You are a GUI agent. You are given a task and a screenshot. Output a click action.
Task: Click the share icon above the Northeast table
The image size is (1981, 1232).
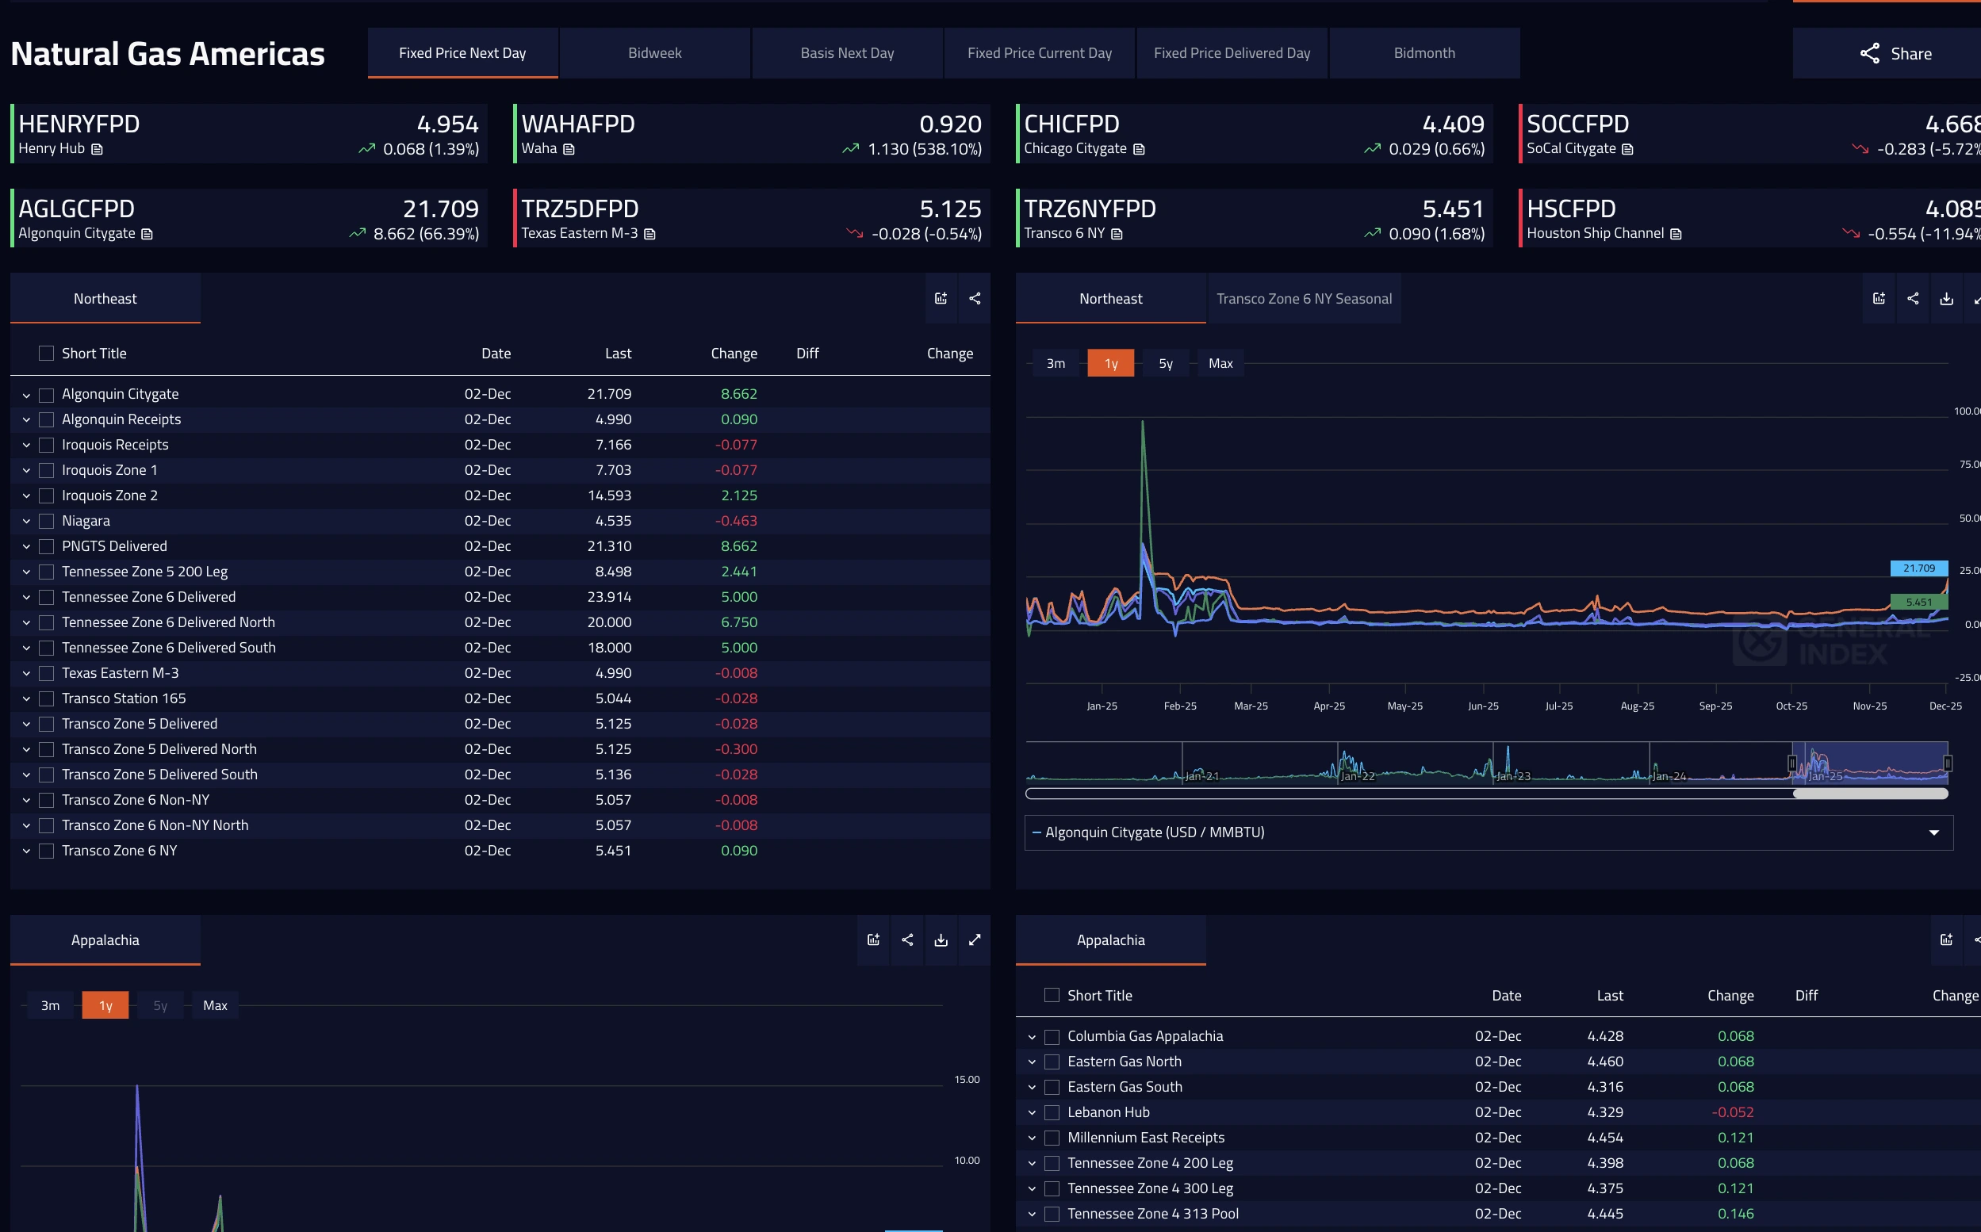pyautogui.click(x=974, y=298)
